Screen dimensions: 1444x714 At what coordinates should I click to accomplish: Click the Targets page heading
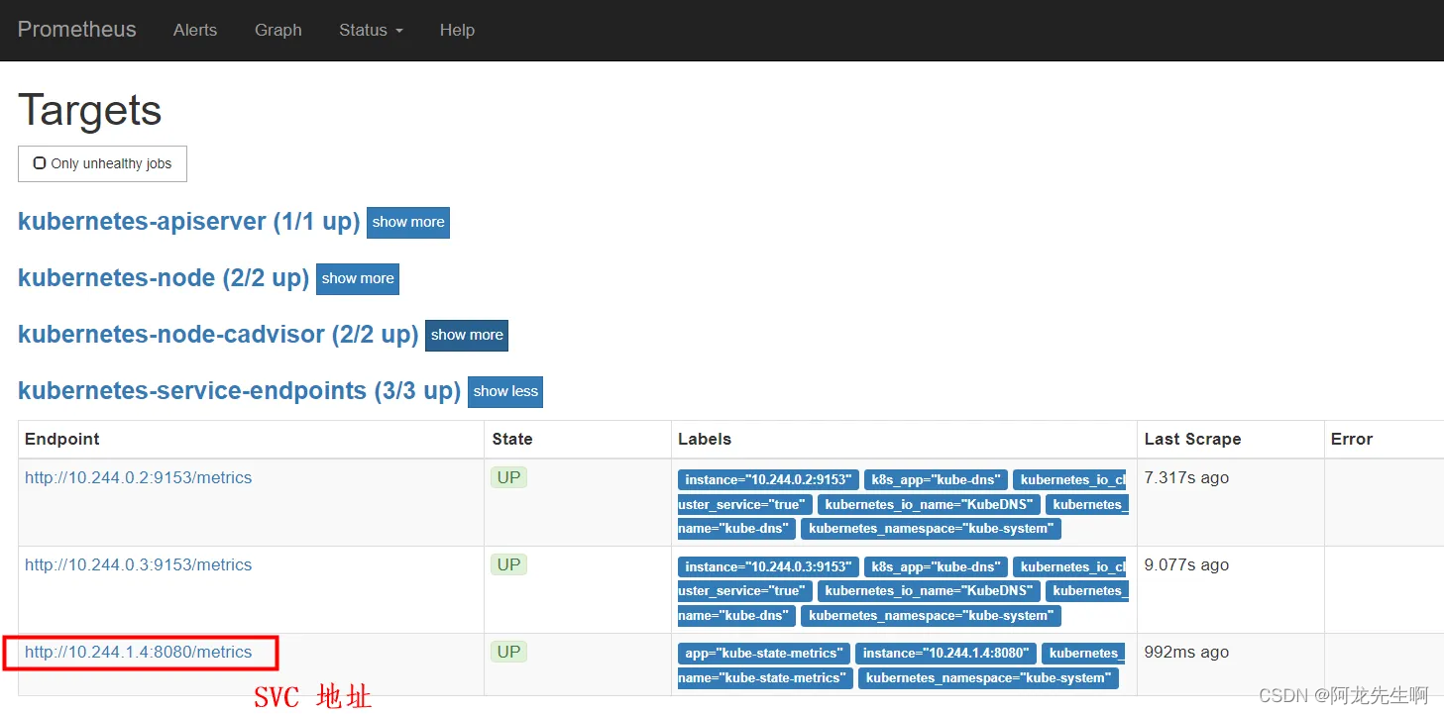tap(89, 109)
